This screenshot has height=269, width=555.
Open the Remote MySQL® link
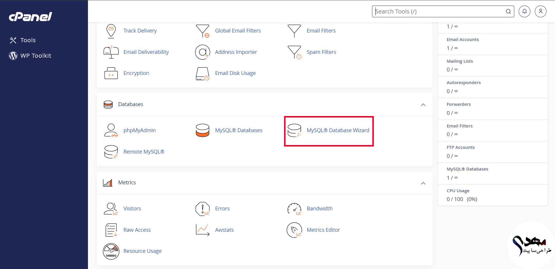144,152
